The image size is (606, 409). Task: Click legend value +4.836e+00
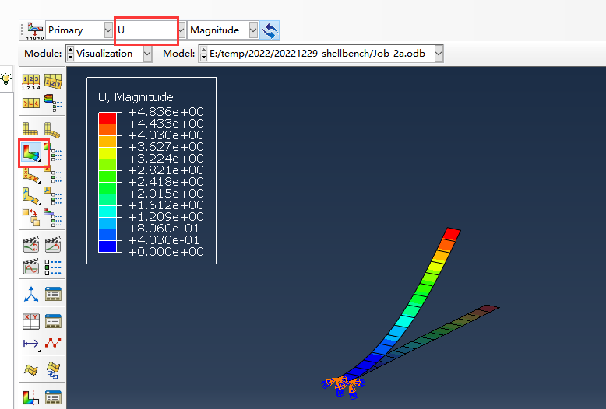166,112
